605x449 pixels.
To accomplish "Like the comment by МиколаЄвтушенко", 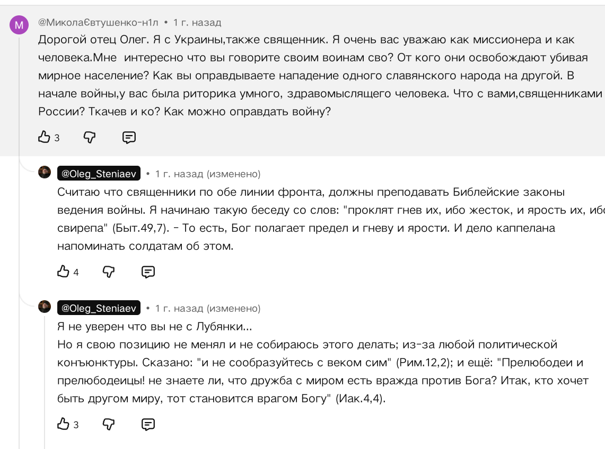I will pyautogui.click(x=44, y=137).
